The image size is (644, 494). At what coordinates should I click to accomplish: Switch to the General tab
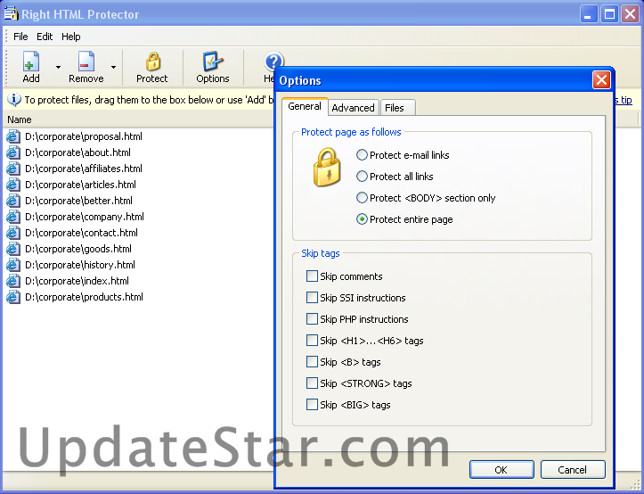[305, 106]
